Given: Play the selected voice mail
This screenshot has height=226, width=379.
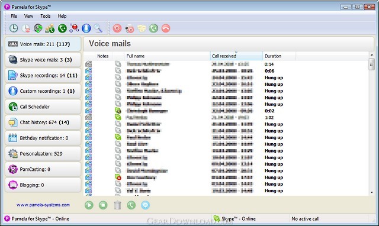Looking at the screenshot, I should click(89, 205).
